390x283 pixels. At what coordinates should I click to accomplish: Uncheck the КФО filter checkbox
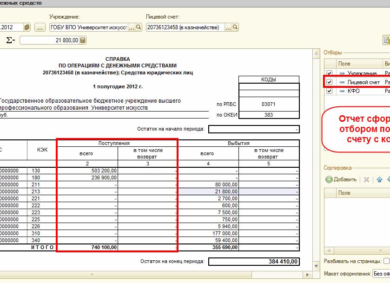(329, 91)
